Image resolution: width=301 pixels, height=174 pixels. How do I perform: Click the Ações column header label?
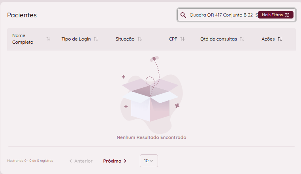268,39
